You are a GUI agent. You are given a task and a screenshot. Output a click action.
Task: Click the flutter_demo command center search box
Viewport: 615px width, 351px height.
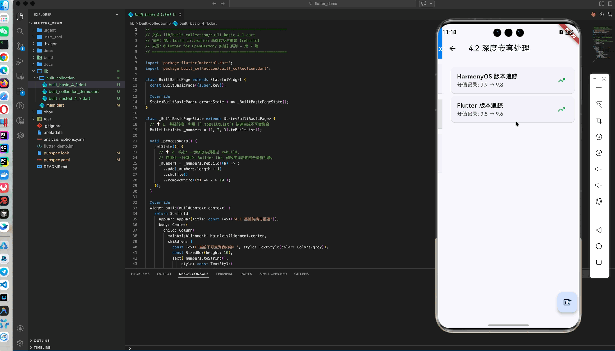(322, 4)
